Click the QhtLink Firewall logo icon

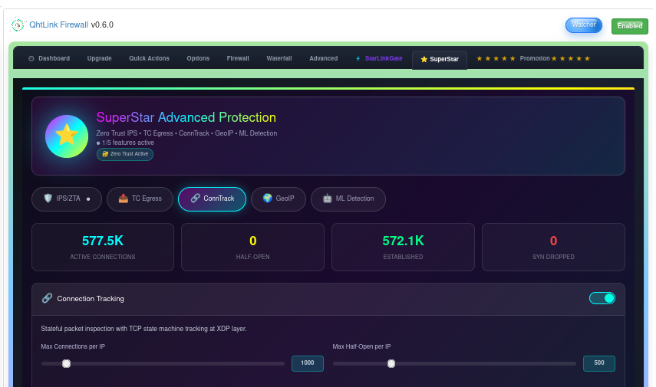click(18, 25)
